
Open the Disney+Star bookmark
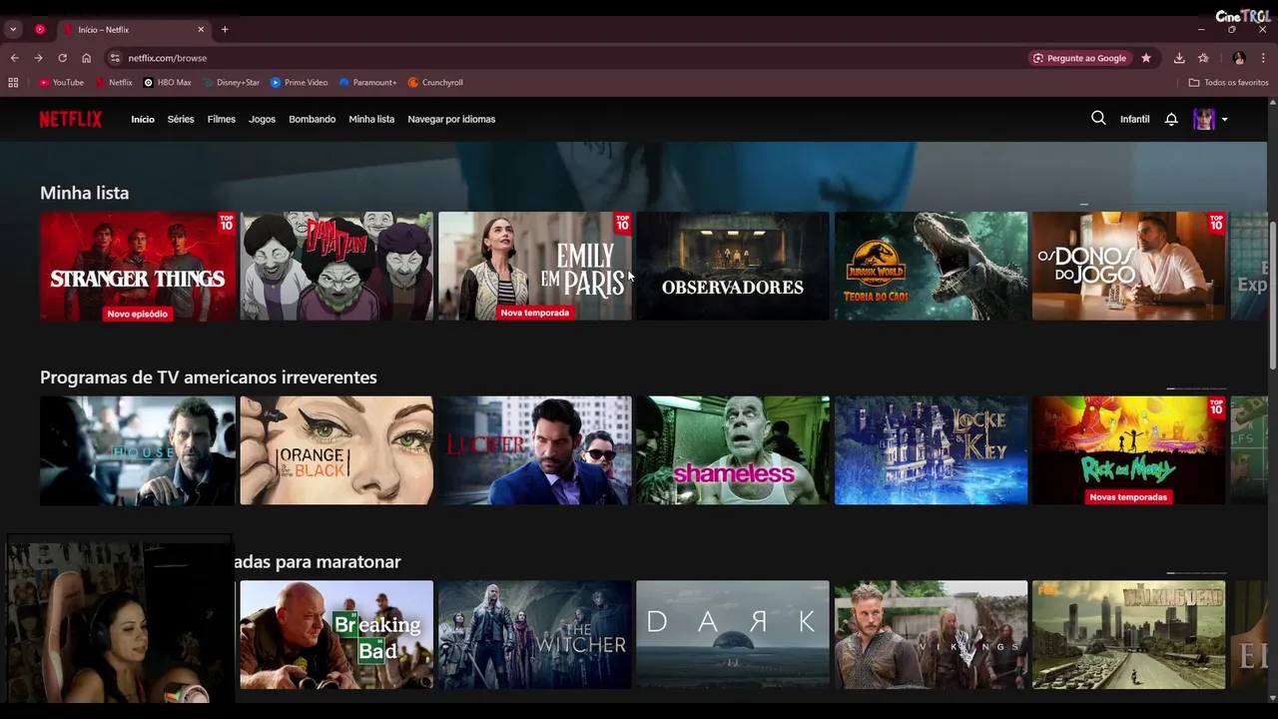tap(230, 83)
